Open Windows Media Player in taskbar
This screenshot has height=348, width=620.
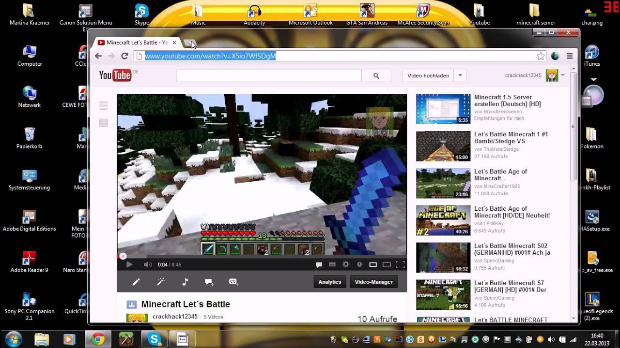69,339
